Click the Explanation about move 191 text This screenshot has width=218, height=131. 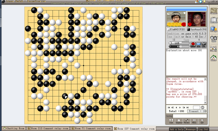(x=184, y=51)
